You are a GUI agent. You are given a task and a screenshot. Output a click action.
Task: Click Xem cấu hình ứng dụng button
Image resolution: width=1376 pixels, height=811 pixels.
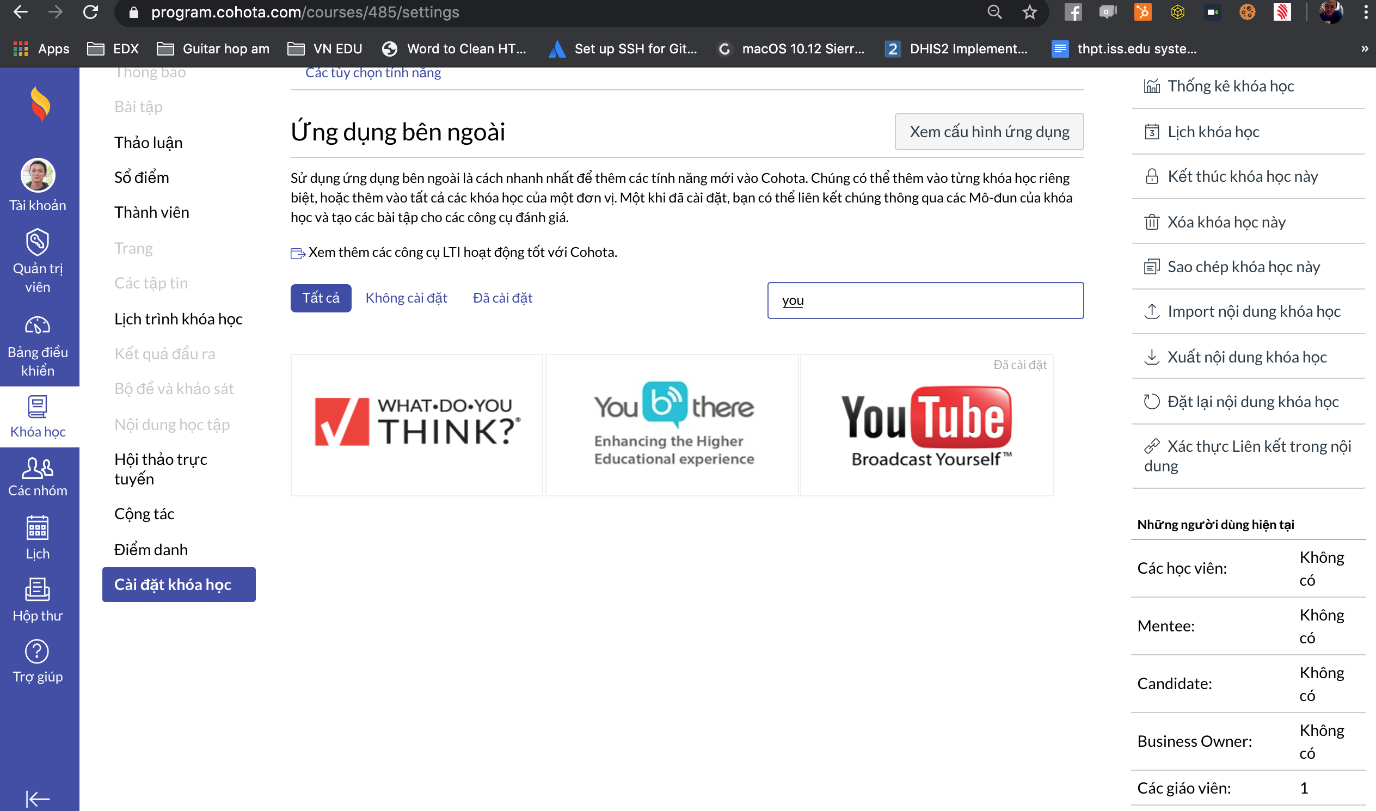tap(989, 132)
